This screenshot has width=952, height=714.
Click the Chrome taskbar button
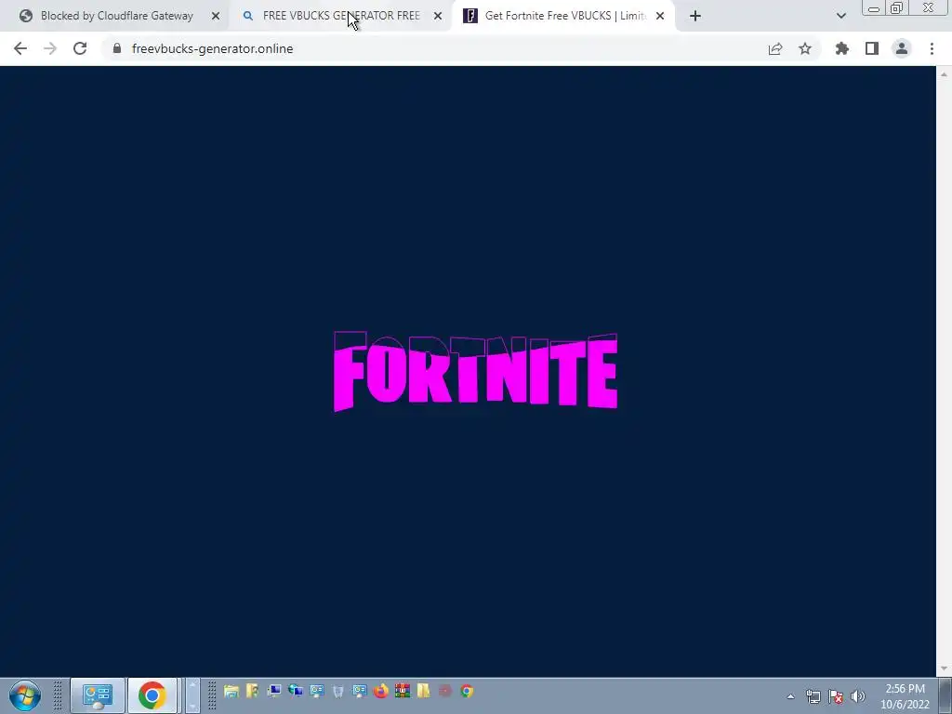[x=152, y=695]
